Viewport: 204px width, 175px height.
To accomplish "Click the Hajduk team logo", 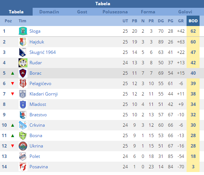I will [23, 42].
